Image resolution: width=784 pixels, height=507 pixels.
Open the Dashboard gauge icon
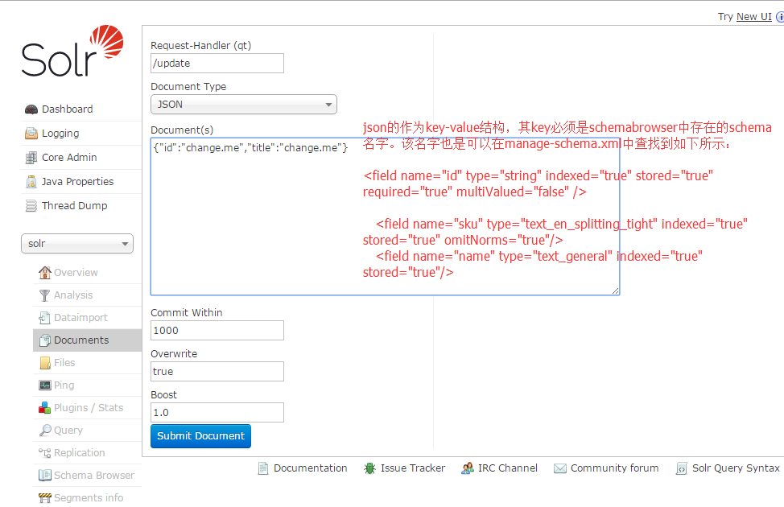tap(31, 109)
